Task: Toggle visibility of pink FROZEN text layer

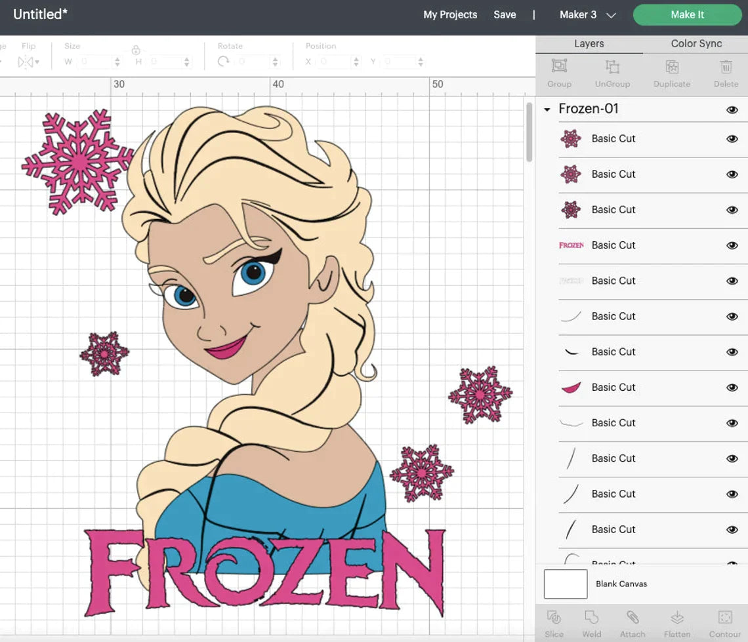Action: coord(732,245)
